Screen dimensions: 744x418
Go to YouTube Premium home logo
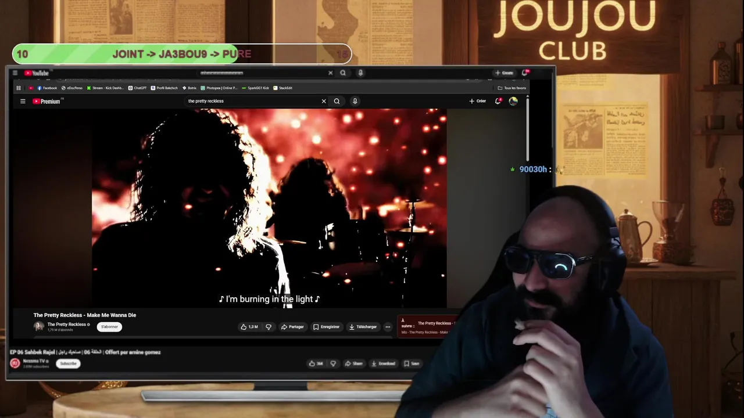tap(46, 101)
